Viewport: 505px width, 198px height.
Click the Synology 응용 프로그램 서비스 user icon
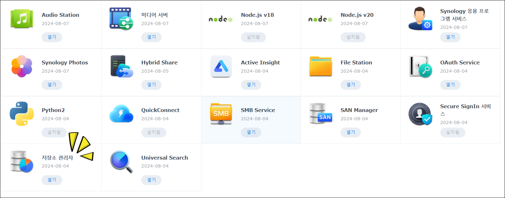pos(420,19)
